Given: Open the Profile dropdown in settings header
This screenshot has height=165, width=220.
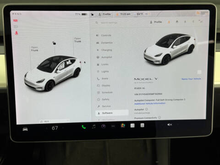Looking at the screenshot, I should click(156, 22).
